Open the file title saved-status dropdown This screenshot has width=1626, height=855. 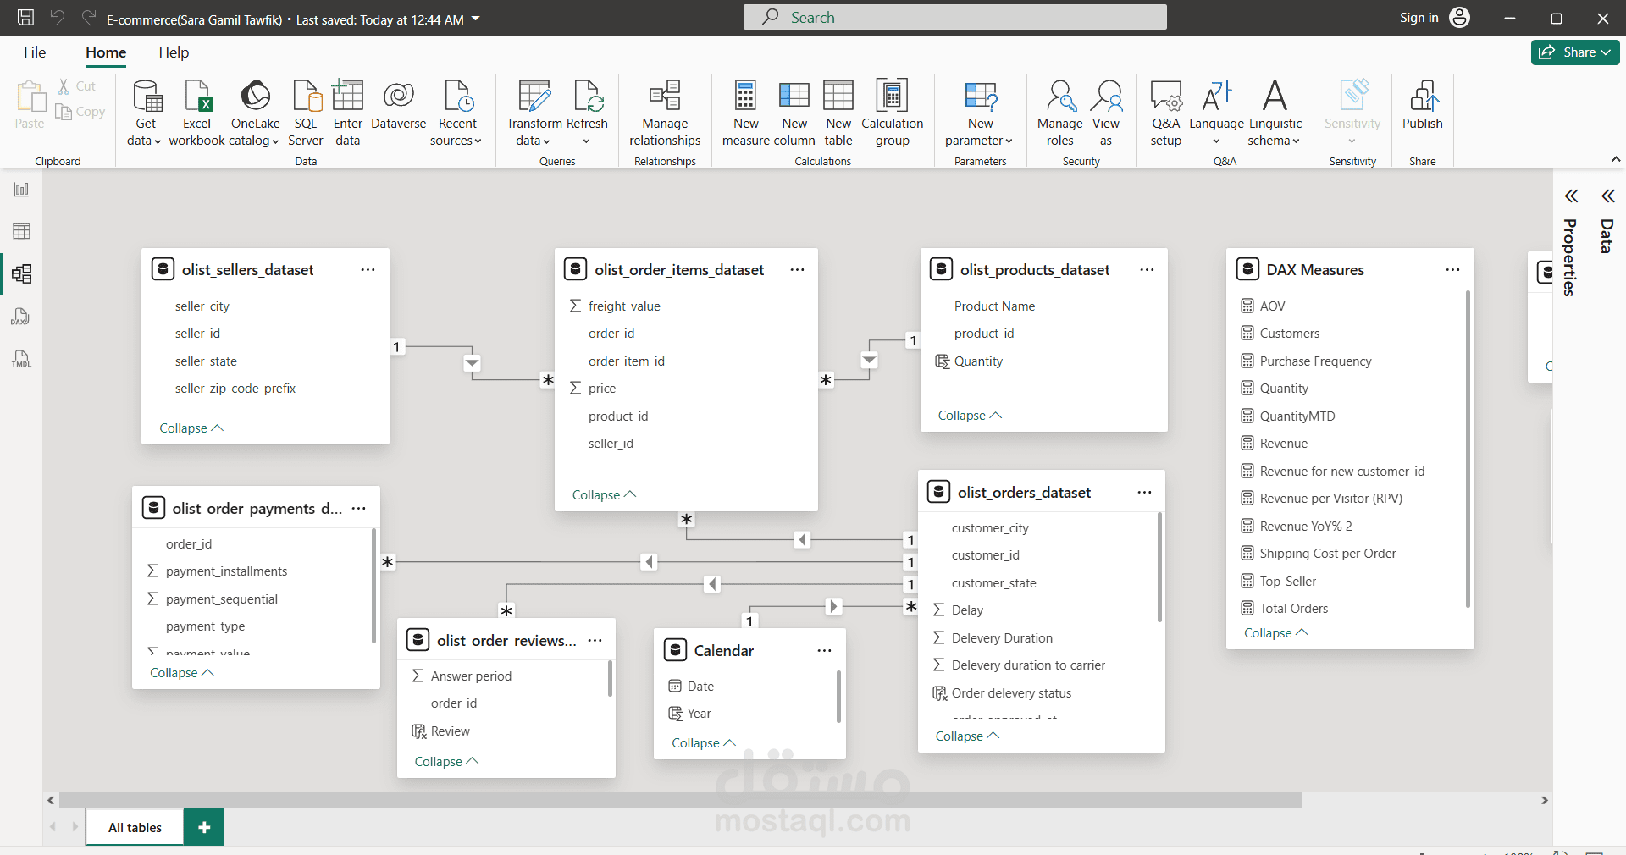pyautogui.click(x=476, y=19)
